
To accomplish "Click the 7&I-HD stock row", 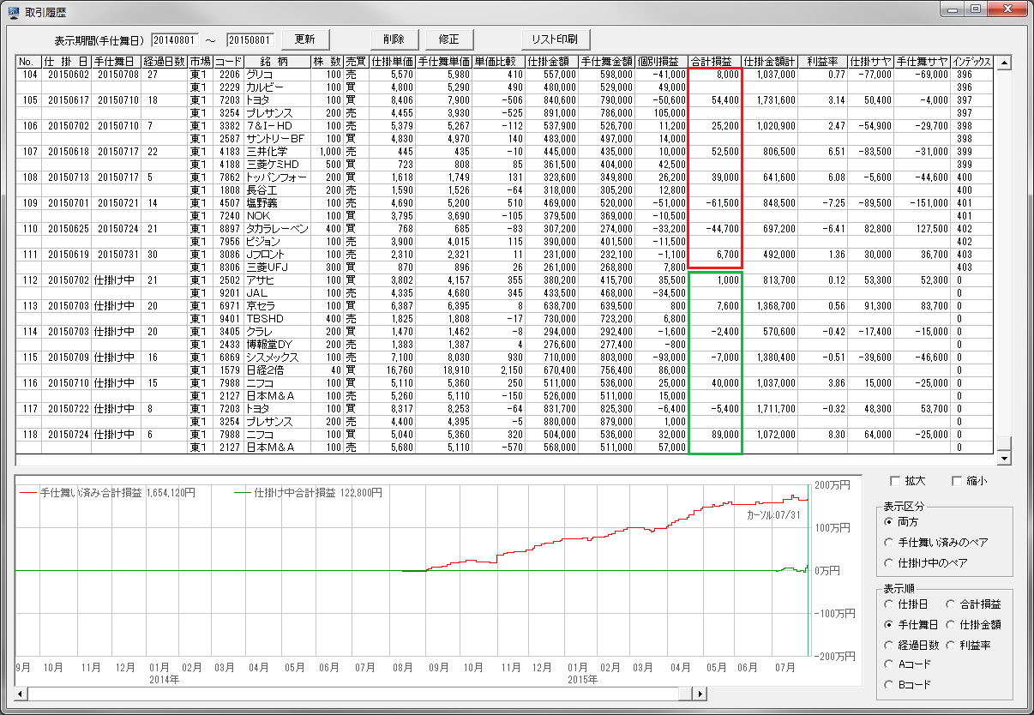I will point(506,126).
